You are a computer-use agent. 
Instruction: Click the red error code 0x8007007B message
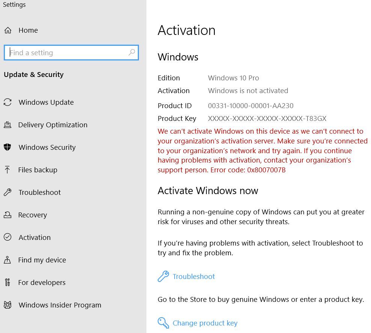pos(262,151)
